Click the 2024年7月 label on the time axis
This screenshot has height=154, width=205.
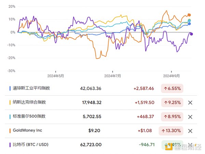[112, 75]
